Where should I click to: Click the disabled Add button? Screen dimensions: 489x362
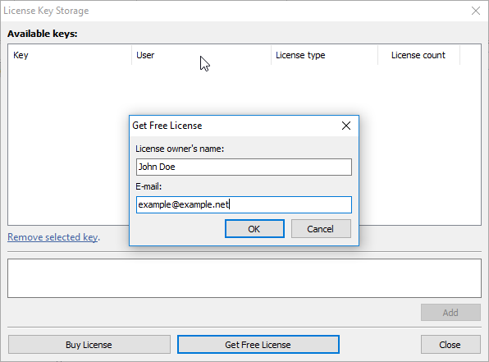(x=450, y=313)
